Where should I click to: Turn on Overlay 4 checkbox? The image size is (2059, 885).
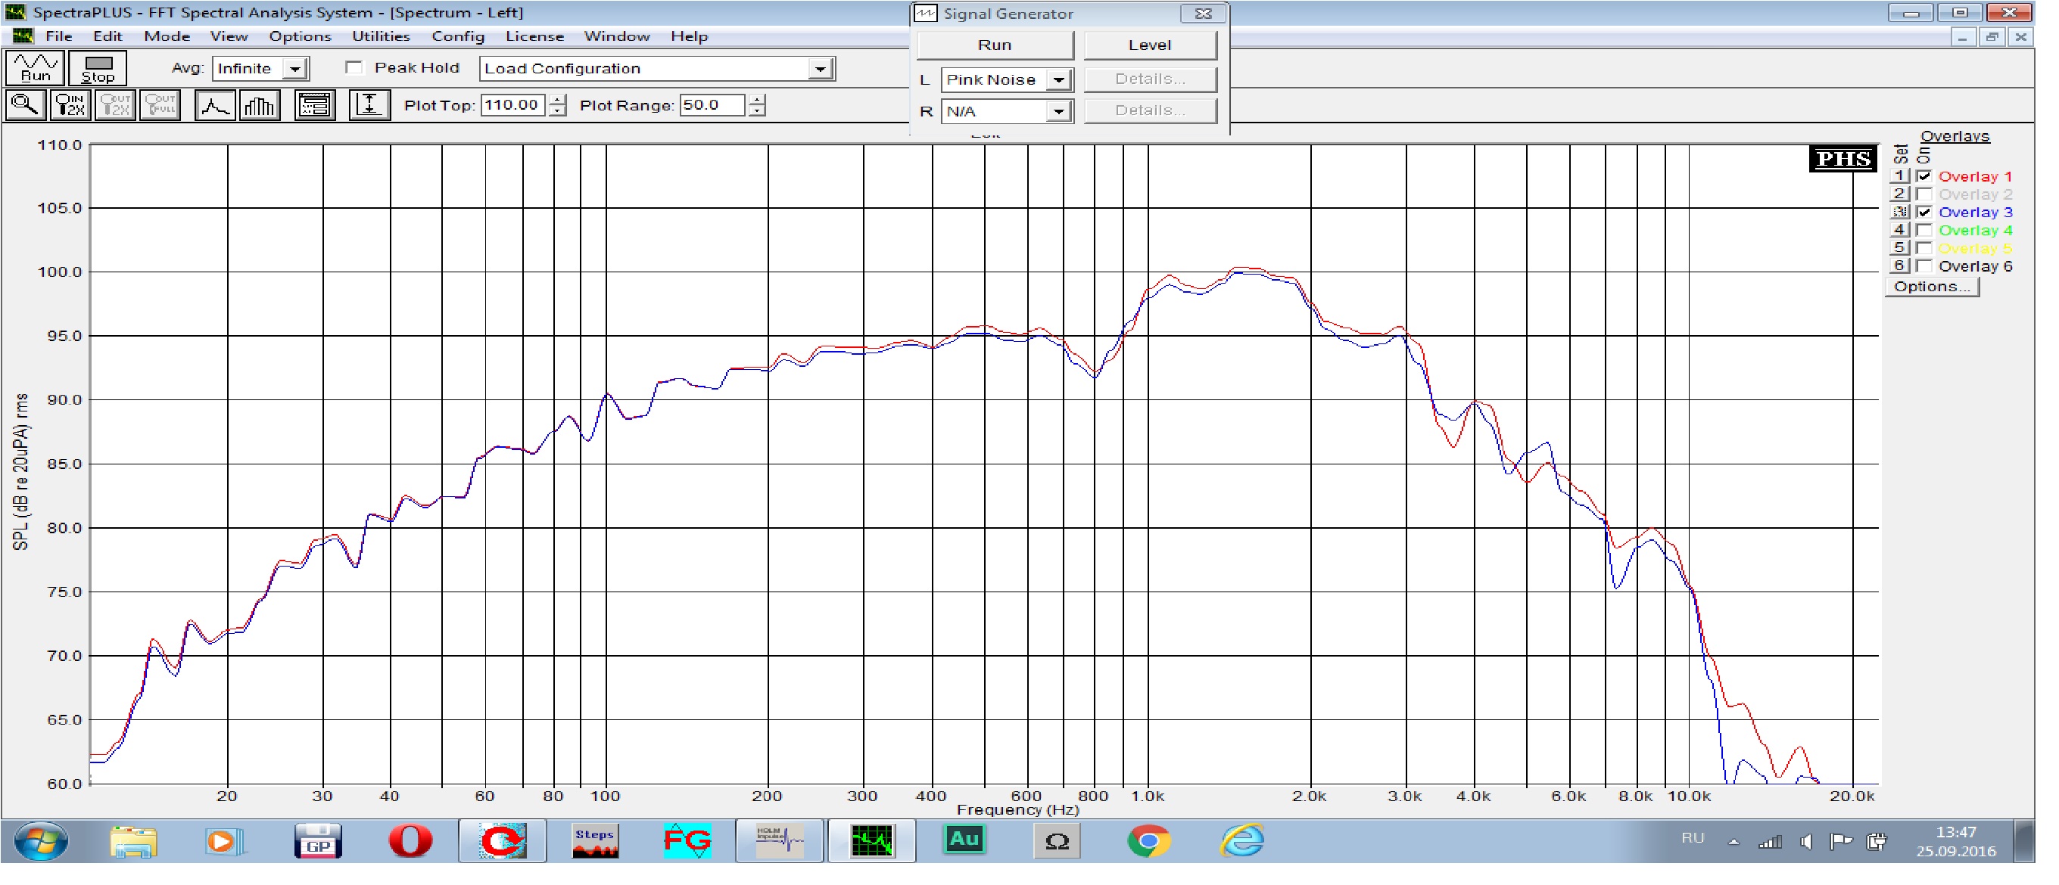1925,231
